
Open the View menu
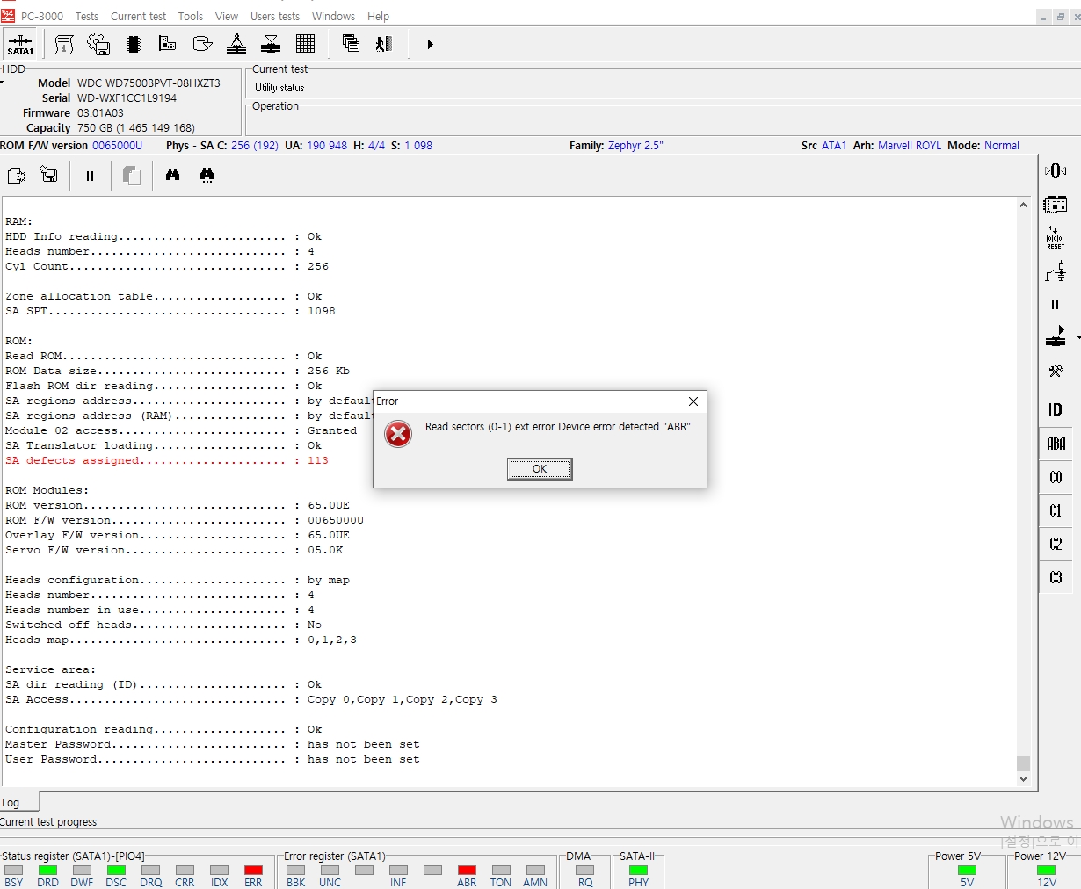pyautogui.click(x=227, y=16)
